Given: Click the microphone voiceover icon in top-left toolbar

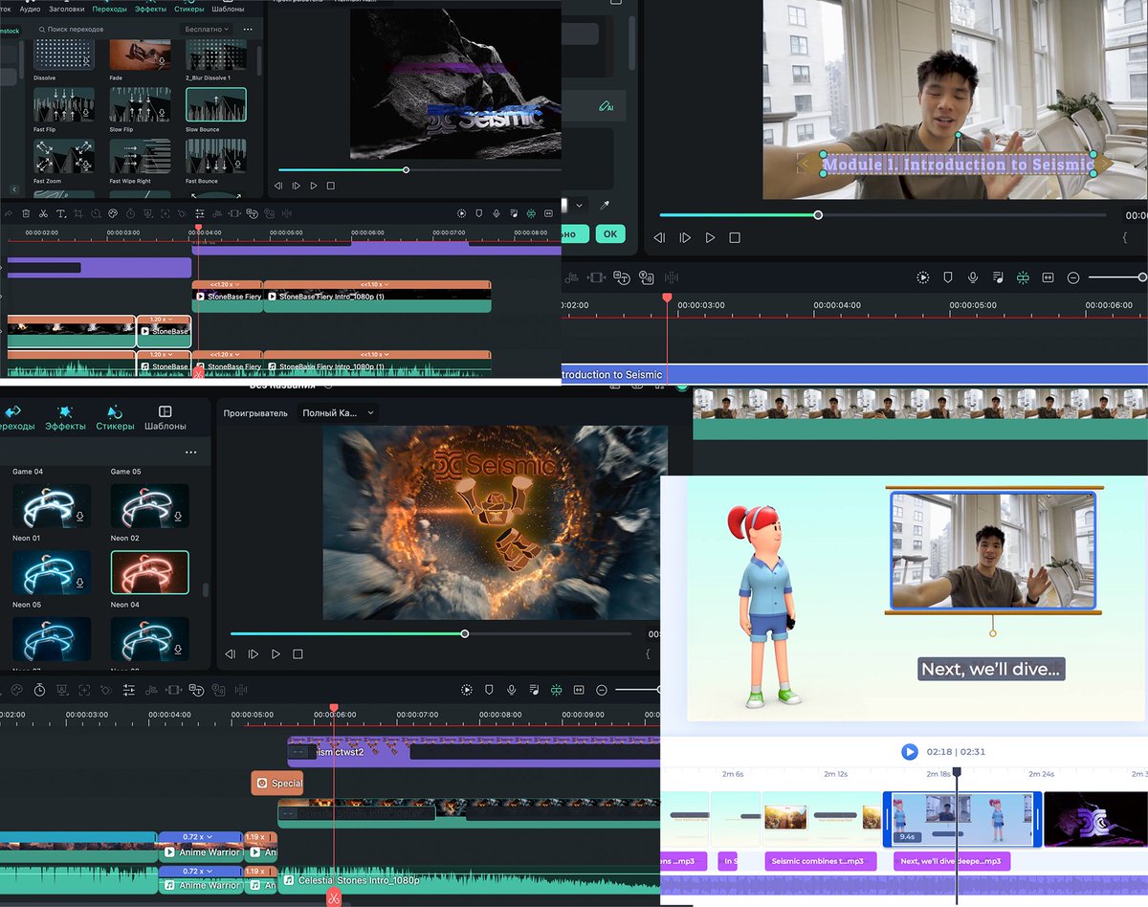Looking at the screenshot, I should pos(496,213).
